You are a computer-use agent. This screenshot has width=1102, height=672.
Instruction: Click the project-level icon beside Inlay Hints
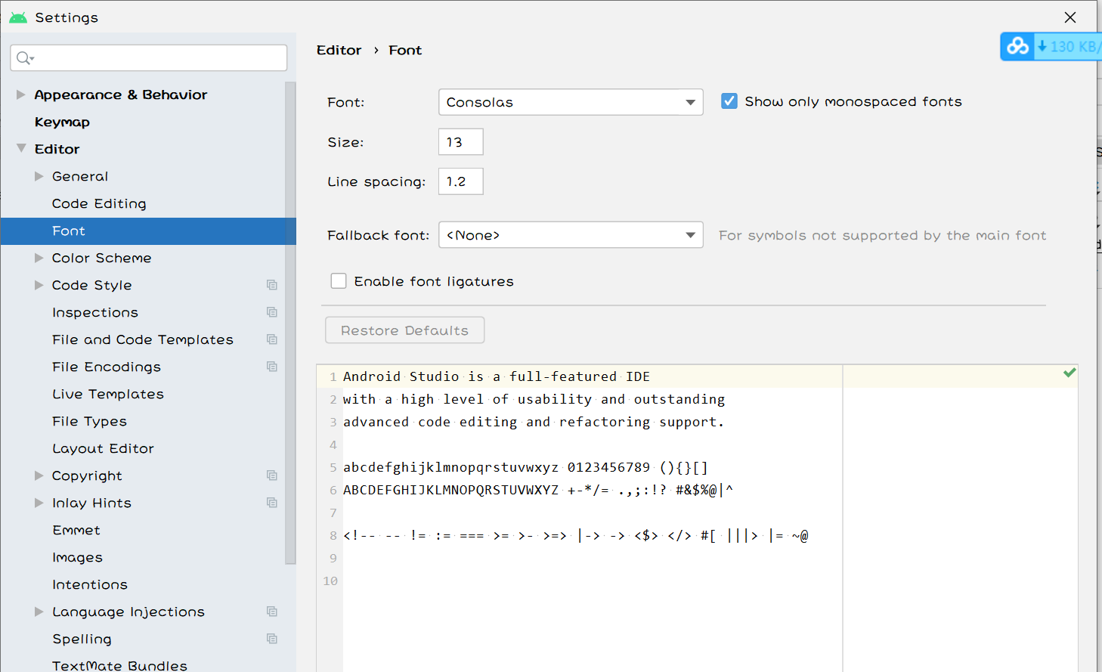(x=272, y=503)
